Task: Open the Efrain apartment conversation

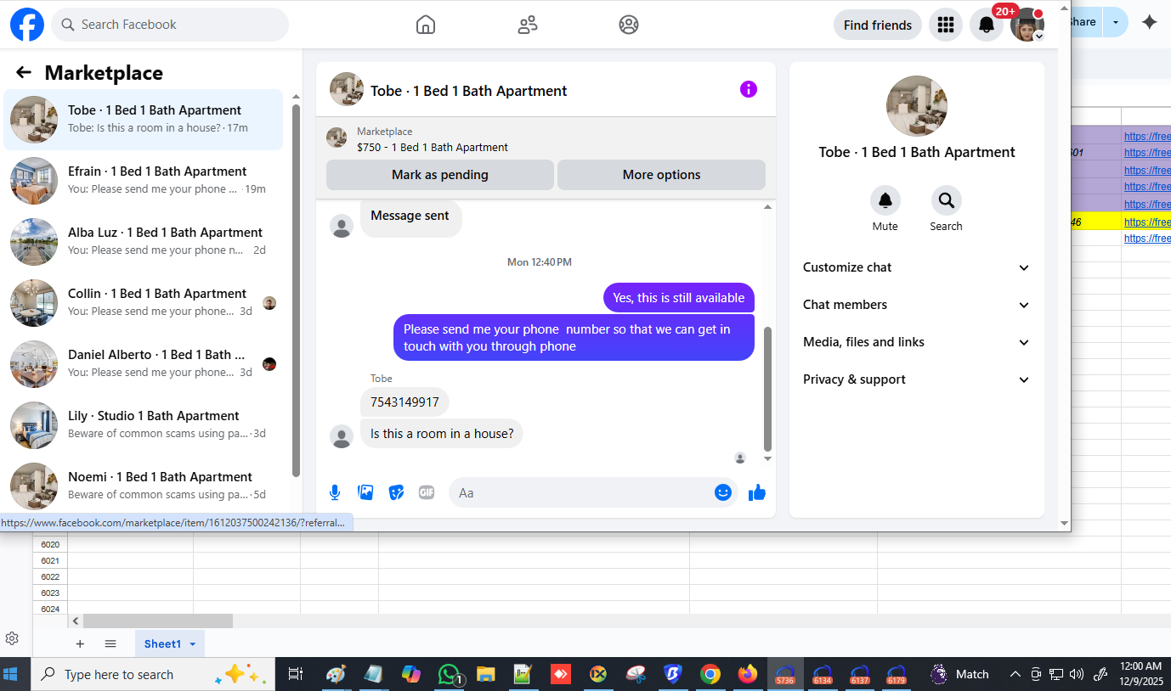Action: pyautogui.click(x=143, y=181)
